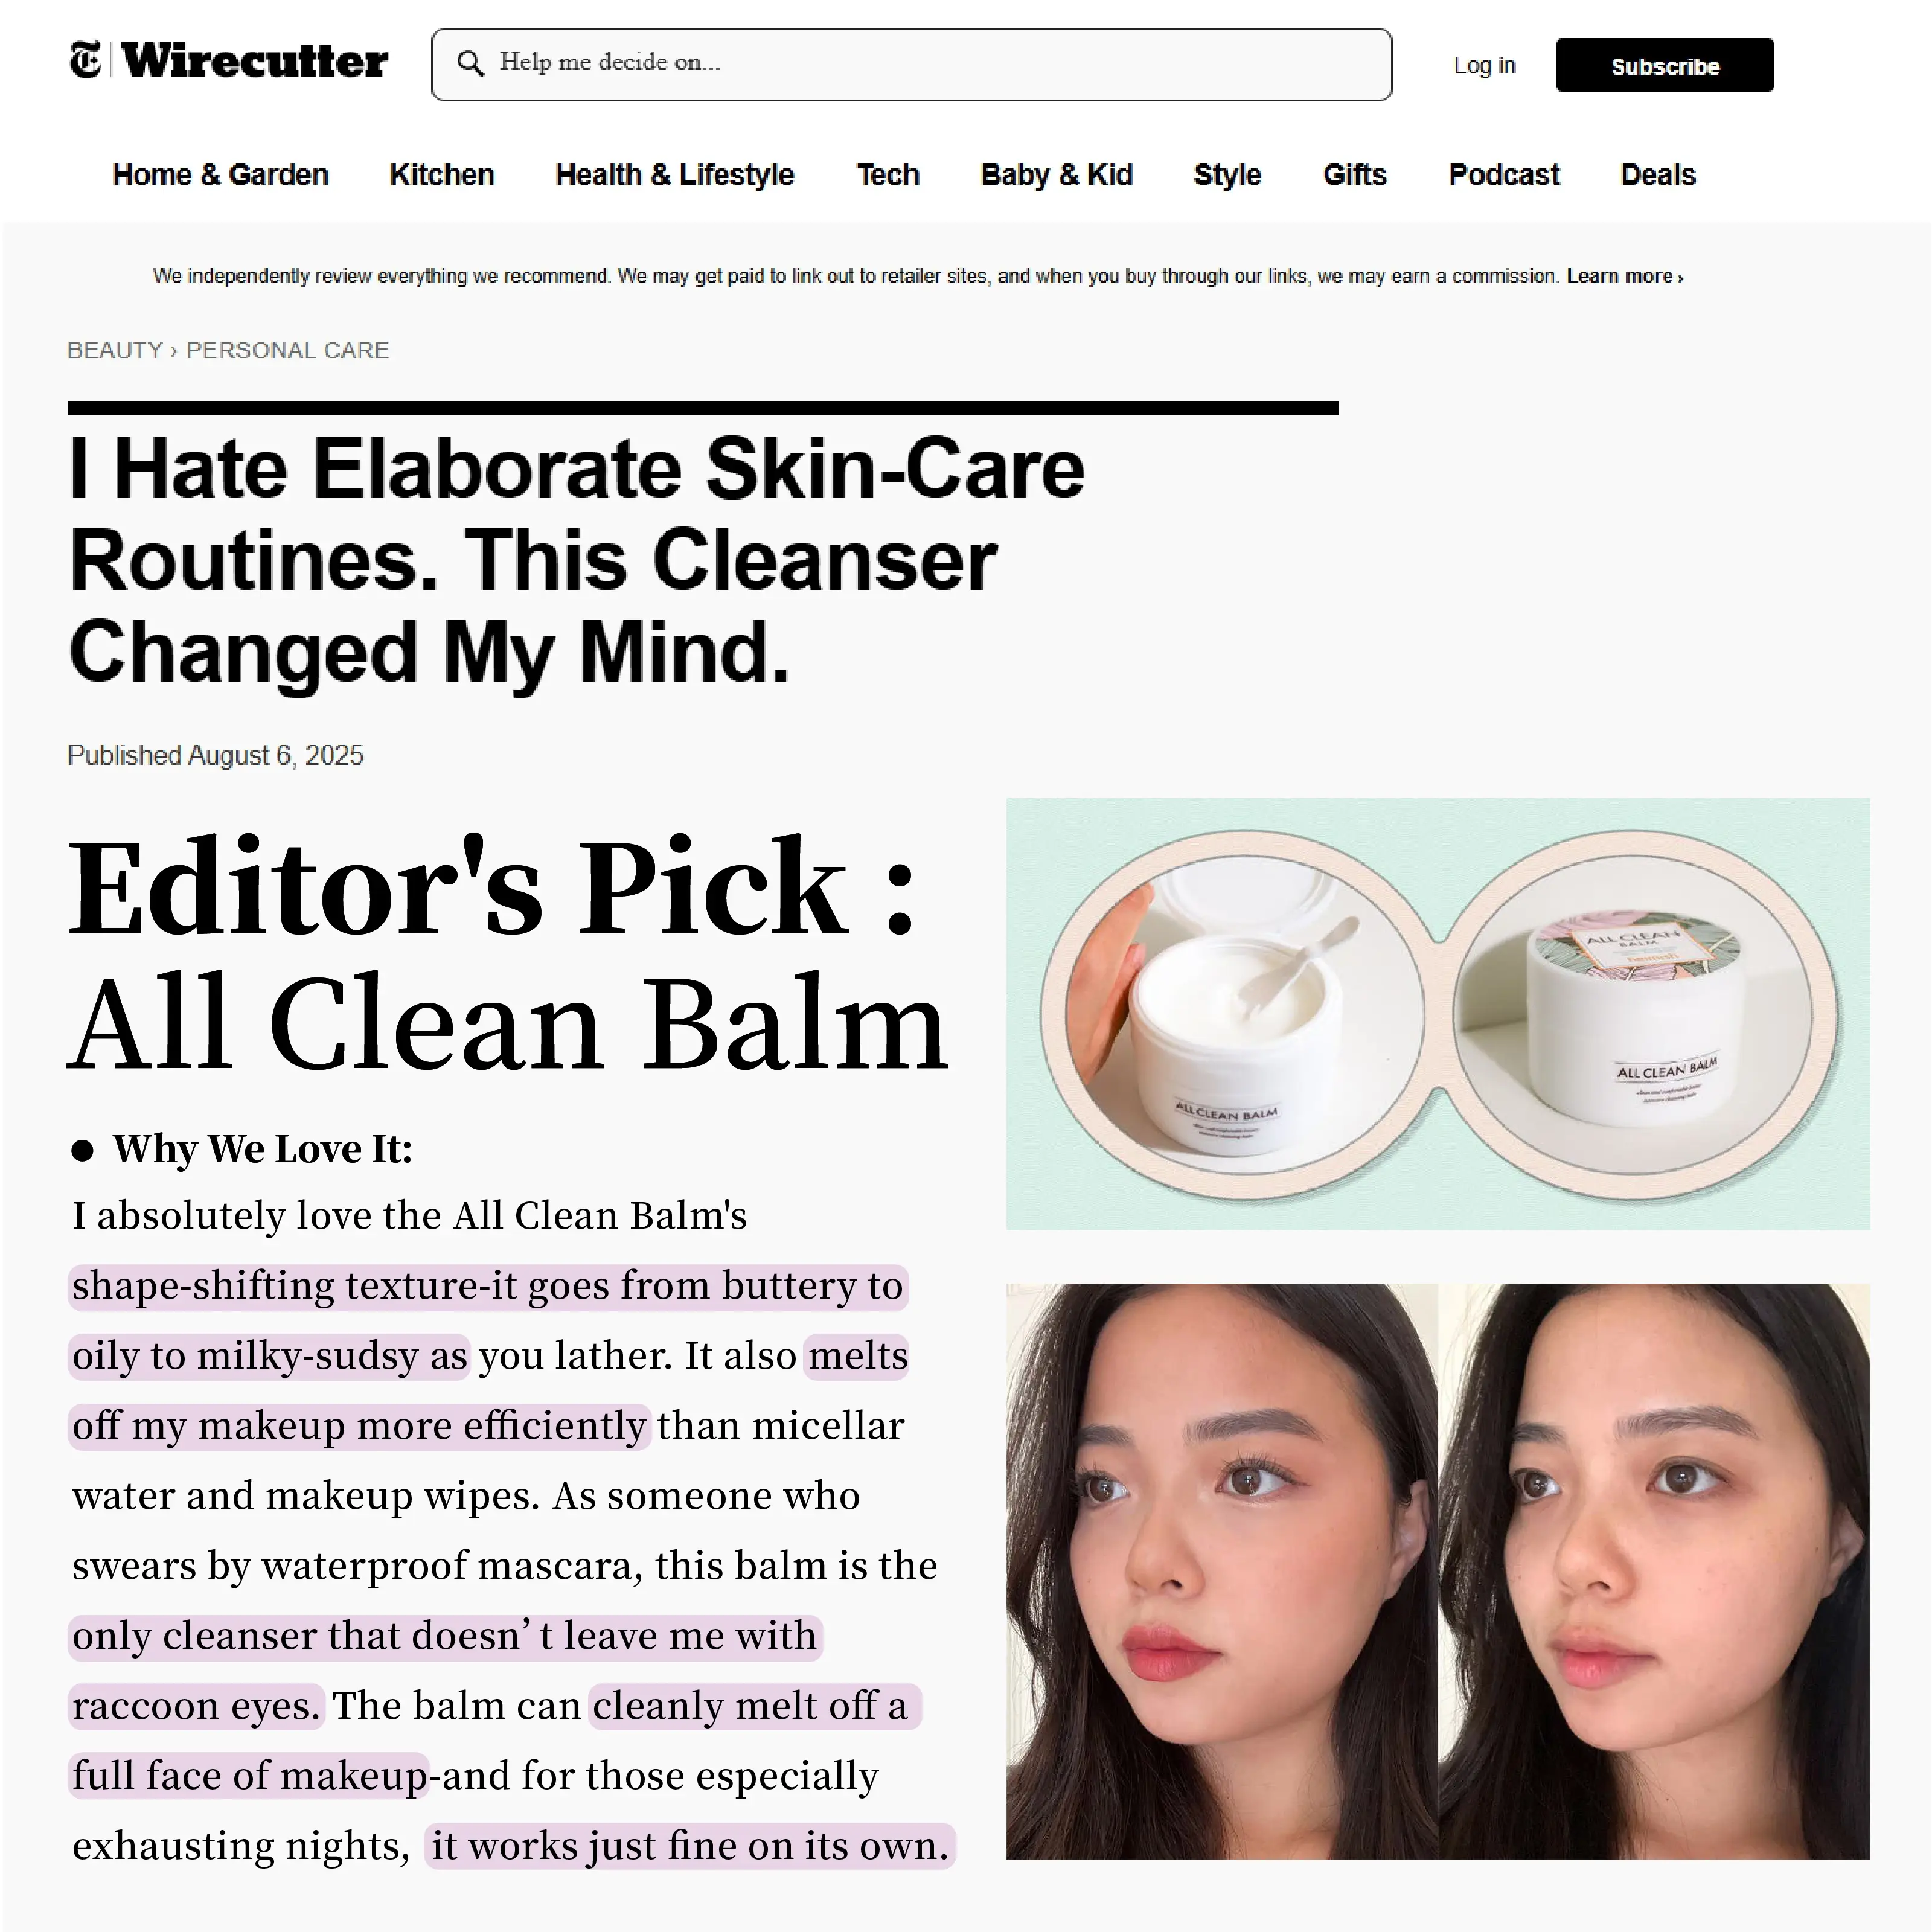Open the Home & Garden menu

click(x=220, y=174)
